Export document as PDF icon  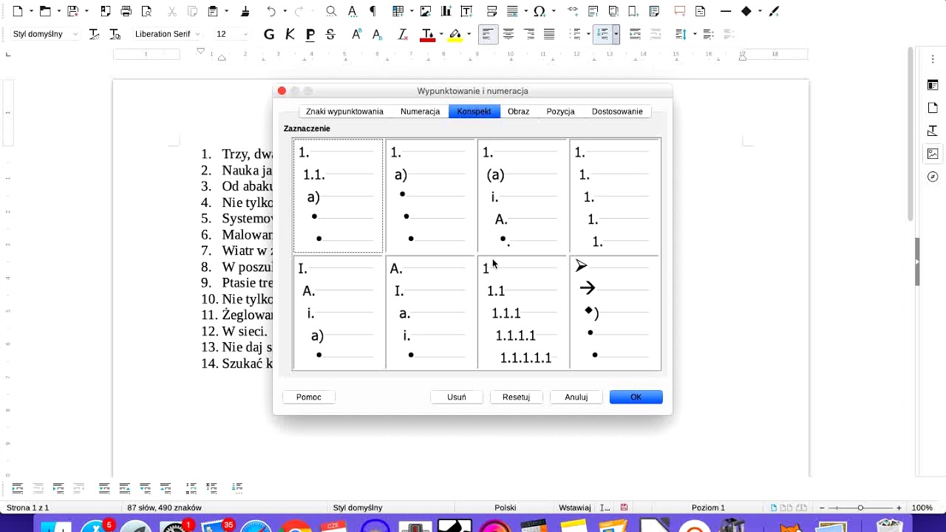coord(106,11)
